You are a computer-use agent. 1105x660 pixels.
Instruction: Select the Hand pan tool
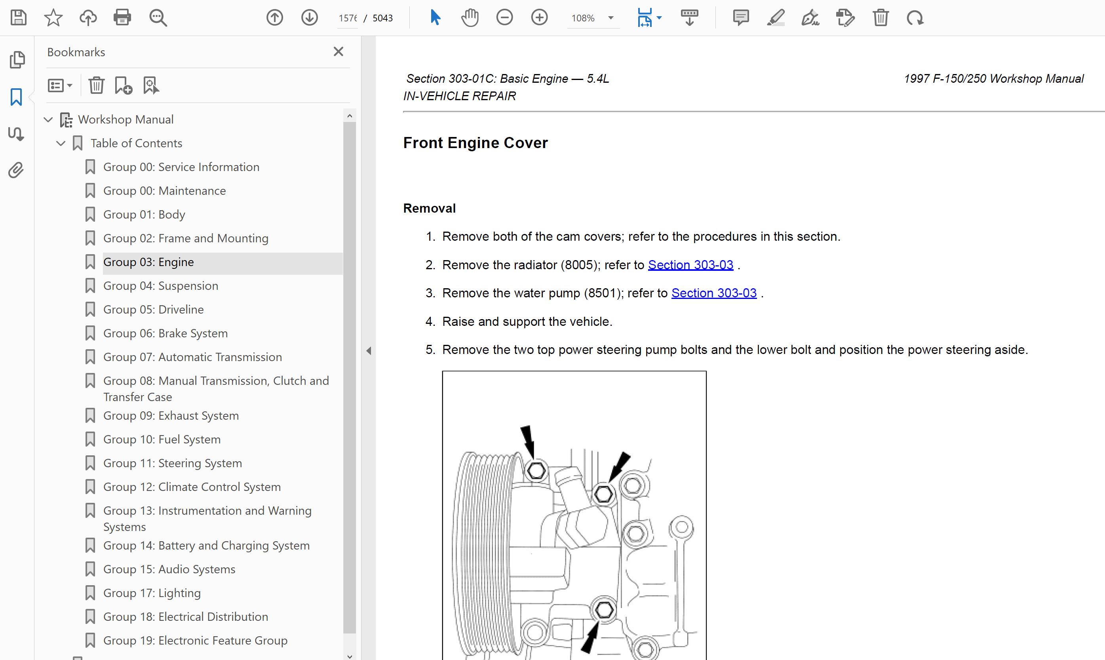point(470,18)
